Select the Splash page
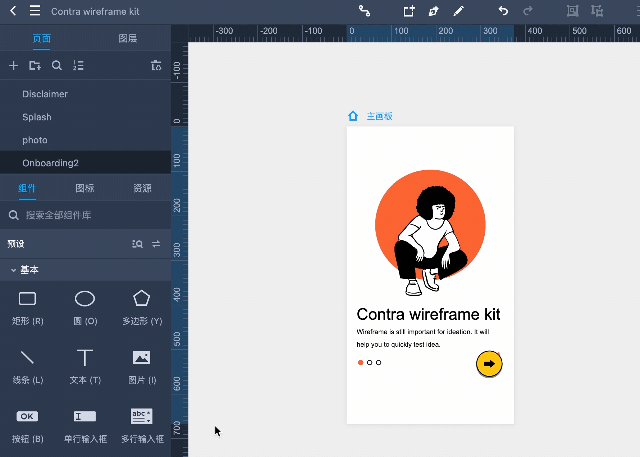Viewport: 640px width, 457px height. click(86, 117)
